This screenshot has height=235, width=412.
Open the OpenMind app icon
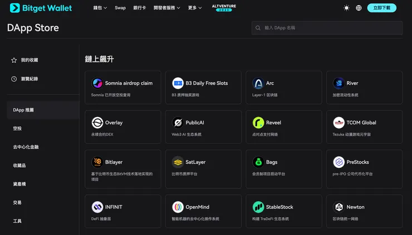pyautogui.click(x=178, y=207)
